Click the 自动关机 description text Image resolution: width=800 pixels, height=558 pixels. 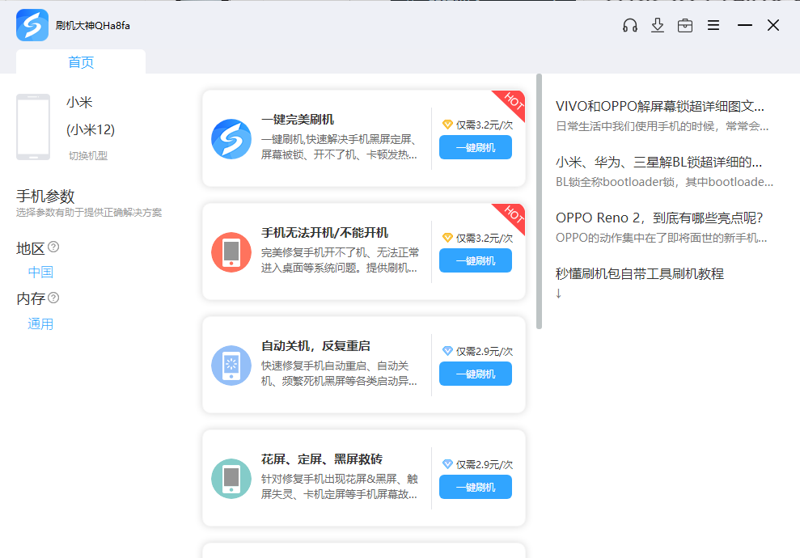click(x=339, y=374)
